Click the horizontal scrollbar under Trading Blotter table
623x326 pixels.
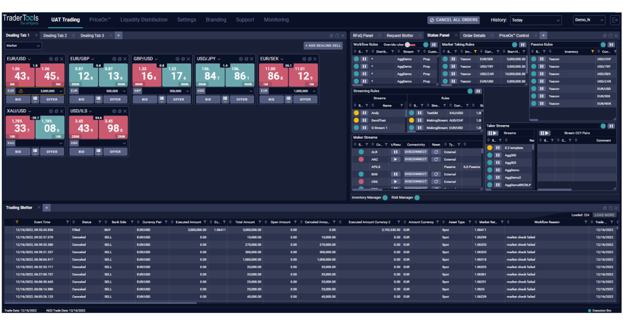tap(101, 303)
